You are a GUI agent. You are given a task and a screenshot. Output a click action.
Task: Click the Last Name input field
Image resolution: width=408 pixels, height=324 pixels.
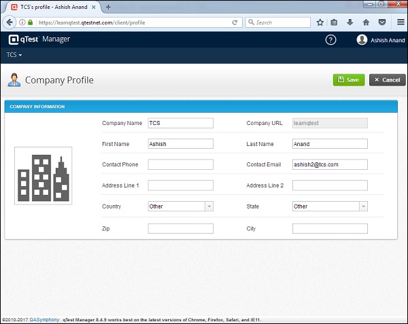pos(330,144)
